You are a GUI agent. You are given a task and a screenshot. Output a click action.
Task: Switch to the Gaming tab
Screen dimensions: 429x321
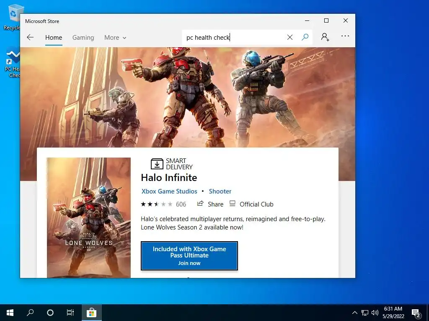point(83,37)
